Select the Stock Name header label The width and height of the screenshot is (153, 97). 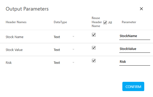tap(14, 37)
